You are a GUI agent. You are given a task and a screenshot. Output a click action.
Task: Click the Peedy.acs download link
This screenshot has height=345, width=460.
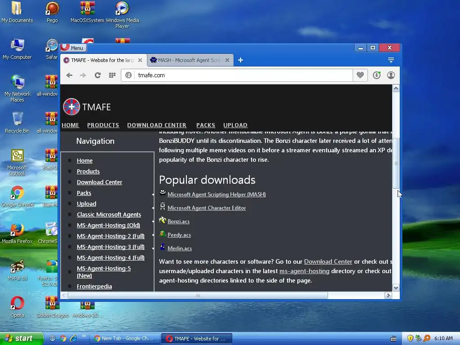(179, 235)
